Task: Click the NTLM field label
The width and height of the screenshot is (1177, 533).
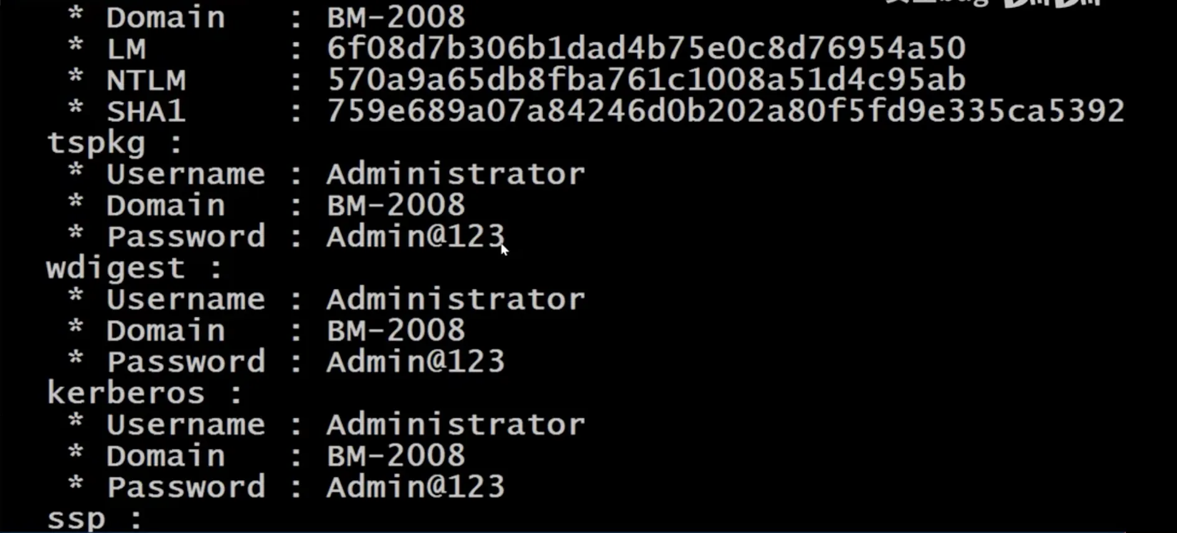Action: click(x=146, y=80)
